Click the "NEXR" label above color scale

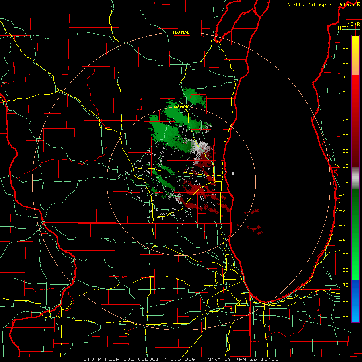coord(354,24)
